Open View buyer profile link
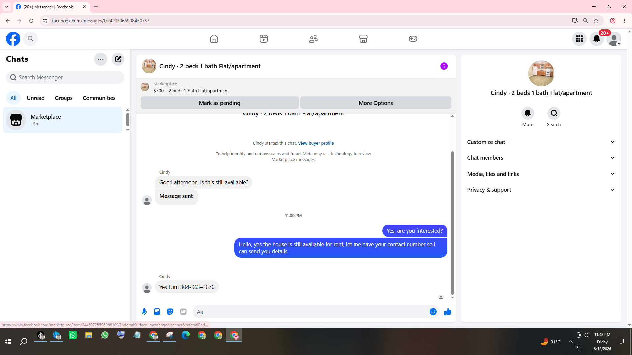Viewport: 632px width, 355px height. point(316,143)
